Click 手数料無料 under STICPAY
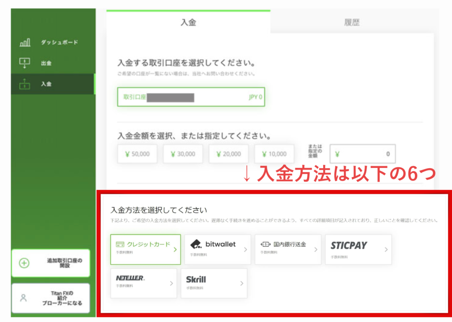Screen dimensions: 452x322 (339, 257)
